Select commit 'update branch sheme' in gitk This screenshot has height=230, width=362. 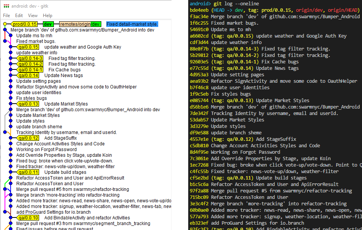(x=39, y=126)
